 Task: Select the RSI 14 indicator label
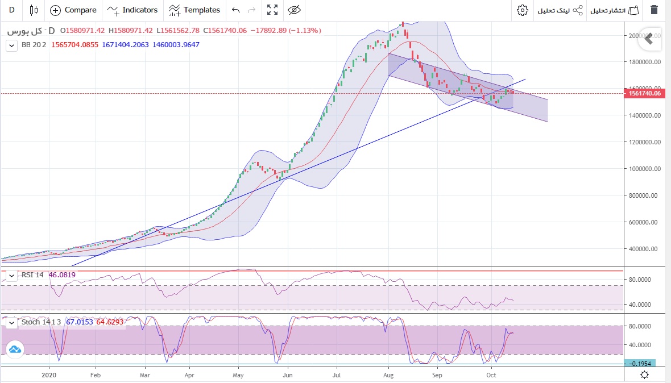click(32, 275)
